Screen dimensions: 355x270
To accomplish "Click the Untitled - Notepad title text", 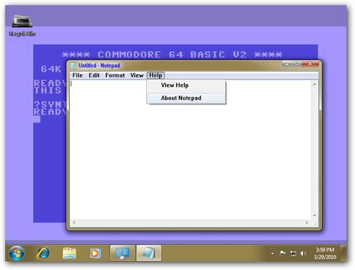I will [99, 66].
